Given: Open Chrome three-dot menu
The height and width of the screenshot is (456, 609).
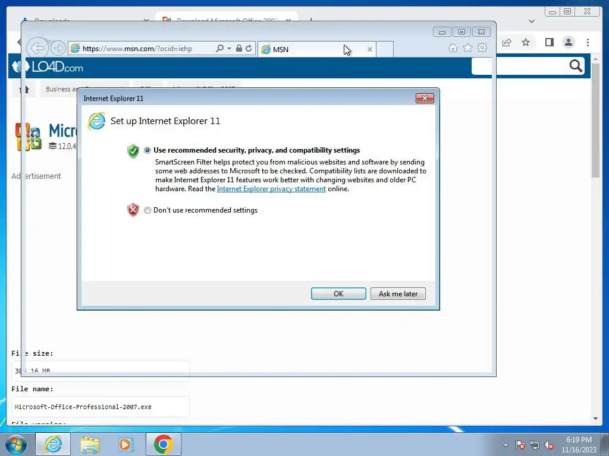Looking at the screenshot, I should click(588, 42).
